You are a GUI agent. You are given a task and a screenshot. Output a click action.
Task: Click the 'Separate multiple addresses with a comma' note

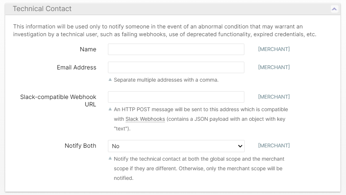click(x=166, y=80)
